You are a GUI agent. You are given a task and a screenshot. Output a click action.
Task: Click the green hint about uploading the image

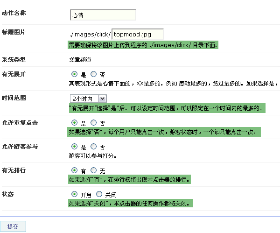pyautogui.click(x=143, y=45)
